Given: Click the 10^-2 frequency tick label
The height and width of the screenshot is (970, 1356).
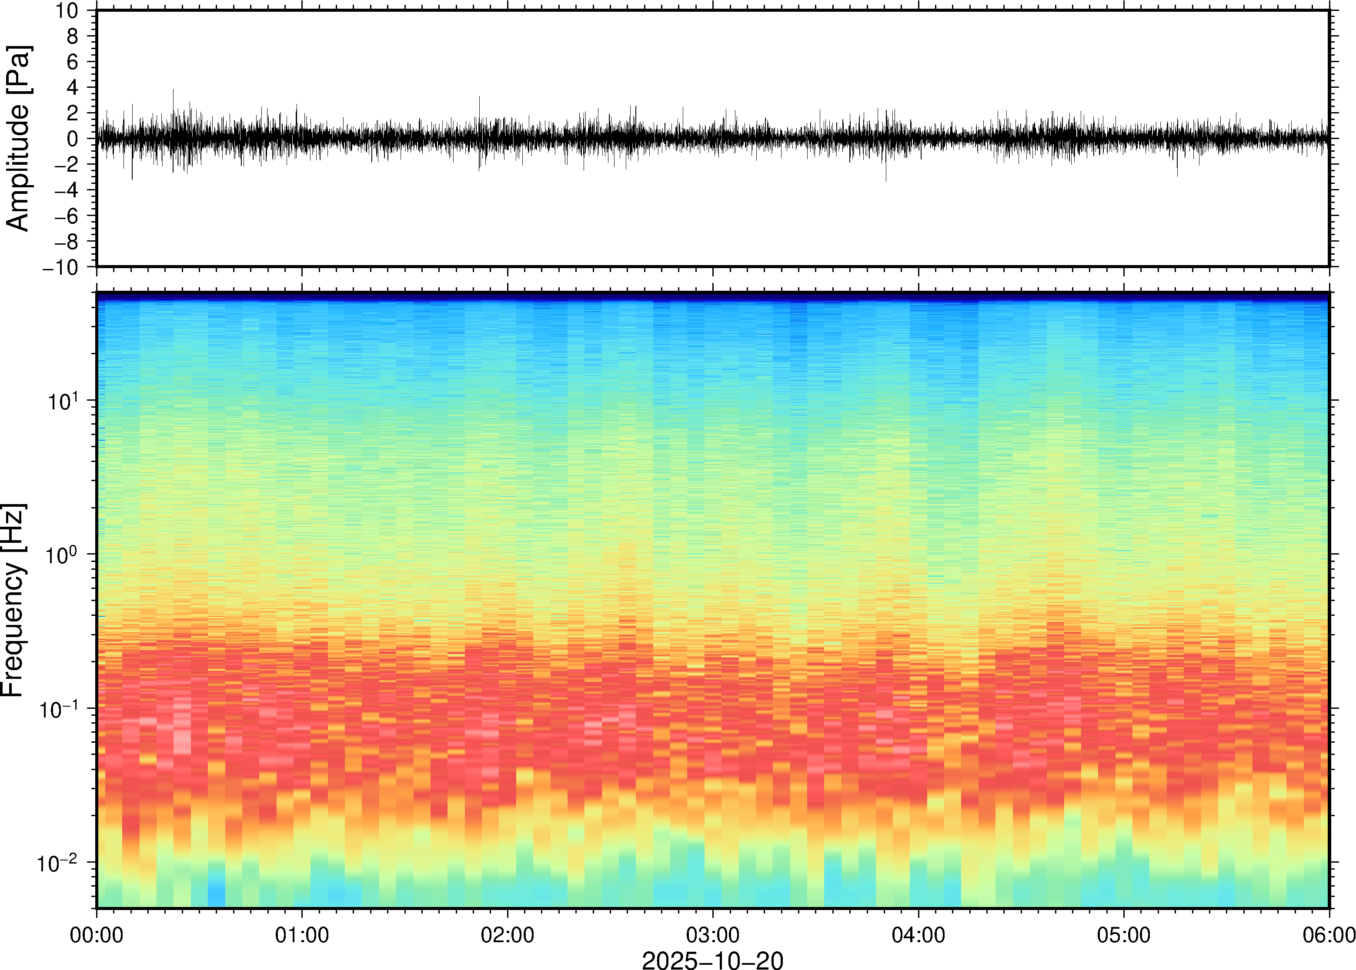Looking at the screenshot, I should coord(57,863).
